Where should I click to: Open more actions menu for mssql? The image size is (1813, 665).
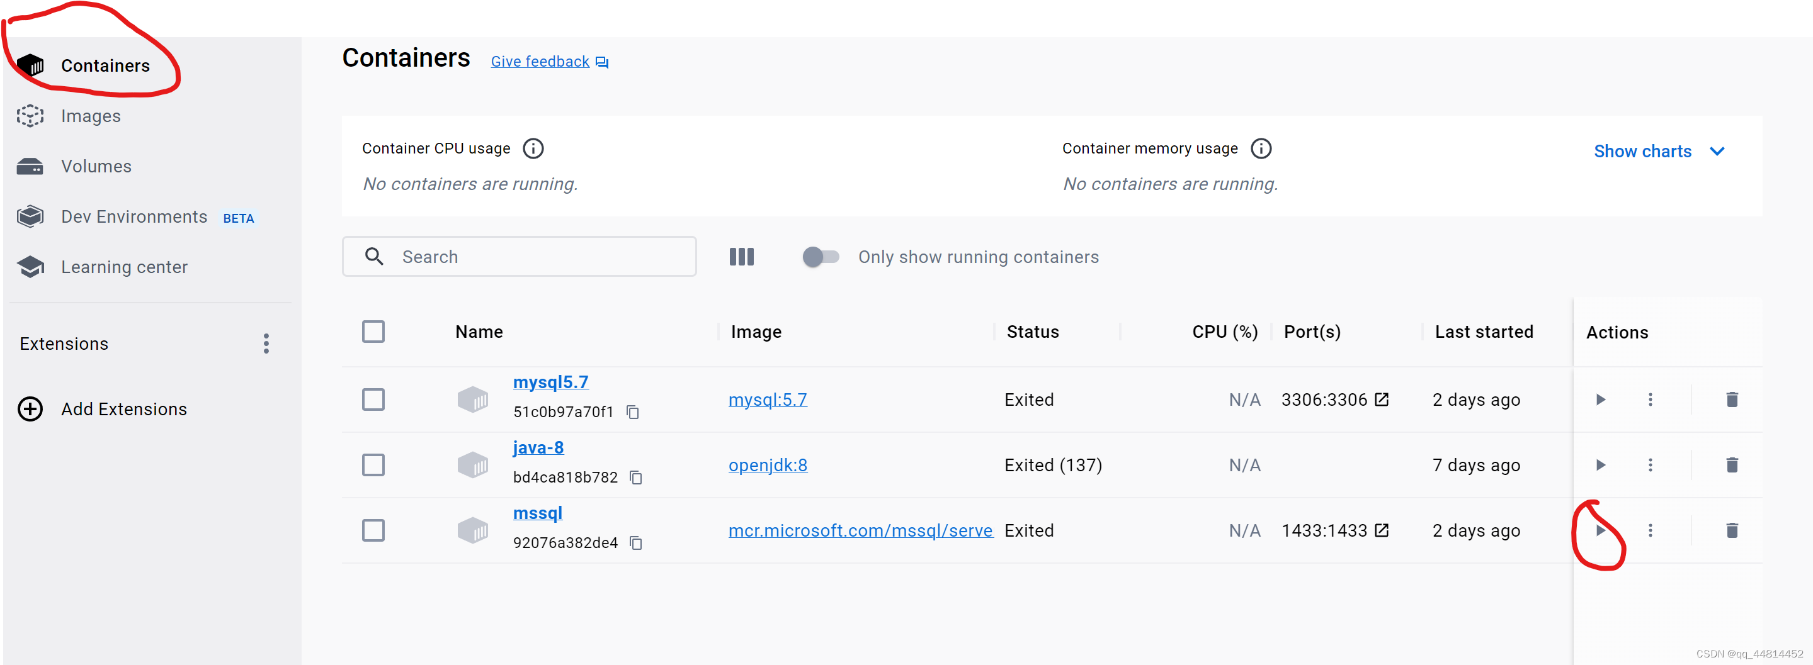[1651, 530]
